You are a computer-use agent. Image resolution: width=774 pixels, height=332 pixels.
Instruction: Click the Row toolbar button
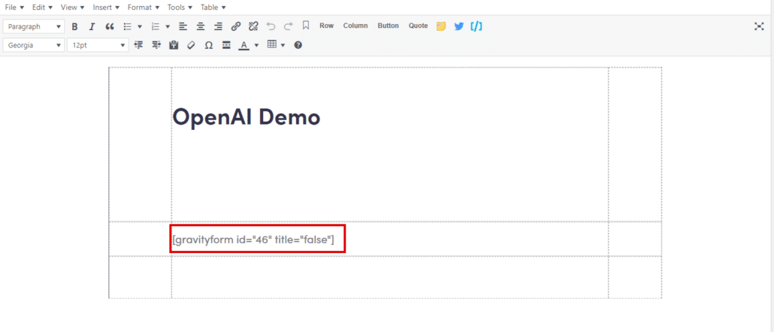pos(327,26)
